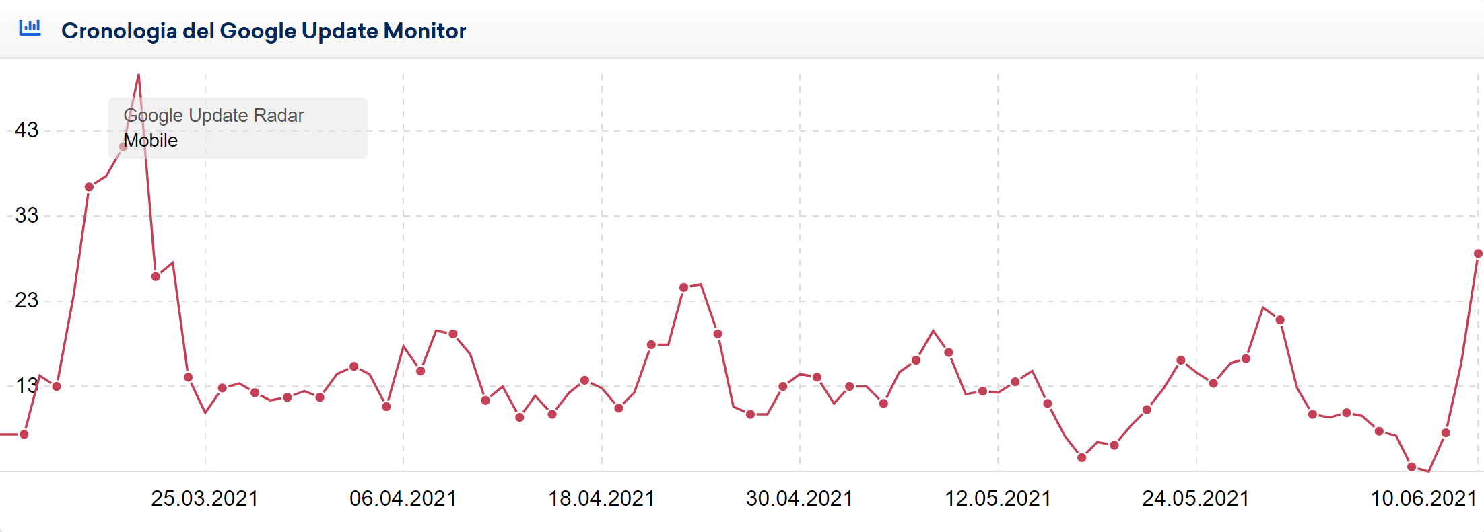Click the last data point at the chart's right edge
Screen dimensions: 1484x532
click(x=1478, y=254)
